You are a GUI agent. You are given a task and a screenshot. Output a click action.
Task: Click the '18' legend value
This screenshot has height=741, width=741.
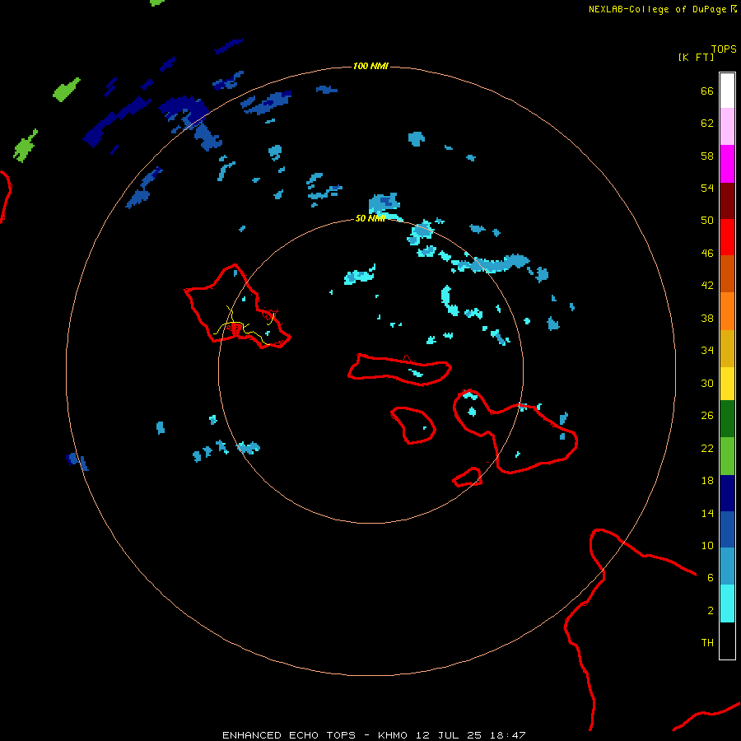(707, 481)
